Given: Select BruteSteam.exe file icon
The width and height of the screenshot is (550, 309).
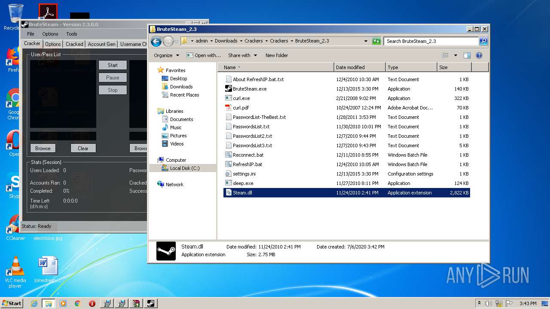Looking at the screenshot, I should [229, 89].
